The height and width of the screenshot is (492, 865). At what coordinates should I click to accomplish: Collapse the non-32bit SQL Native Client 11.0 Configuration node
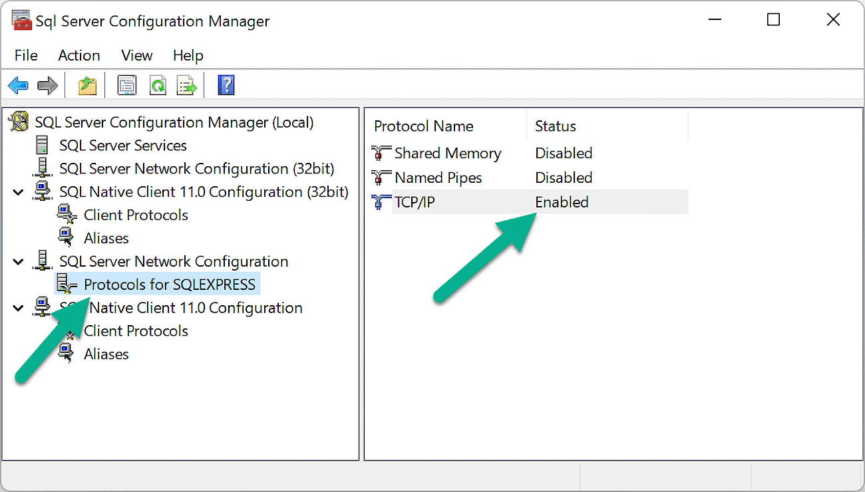(x=18, y=308)
